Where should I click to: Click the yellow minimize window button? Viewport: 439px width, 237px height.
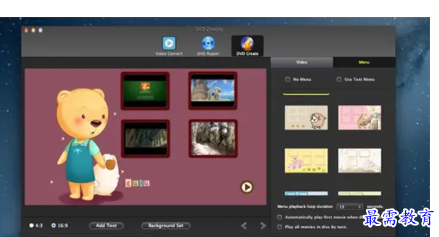33,30
